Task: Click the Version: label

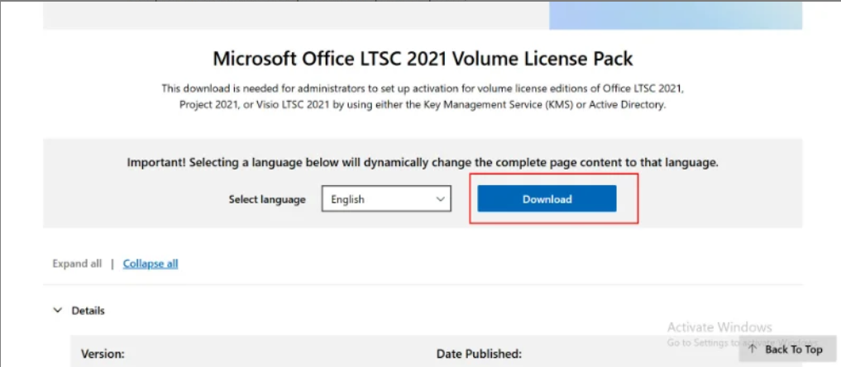Action: pyautogui.click(x=103, y=354)
